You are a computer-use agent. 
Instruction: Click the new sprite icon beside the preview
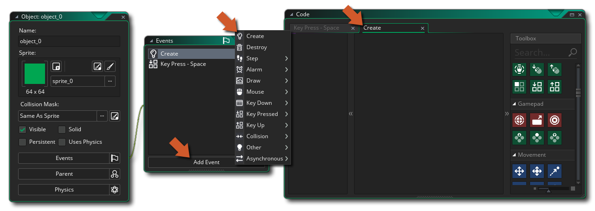coord(56,67)
